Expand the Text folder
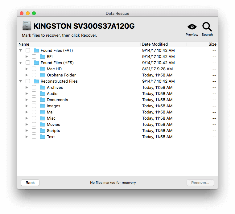The image size is (235, 214). (x=27, y=137)
